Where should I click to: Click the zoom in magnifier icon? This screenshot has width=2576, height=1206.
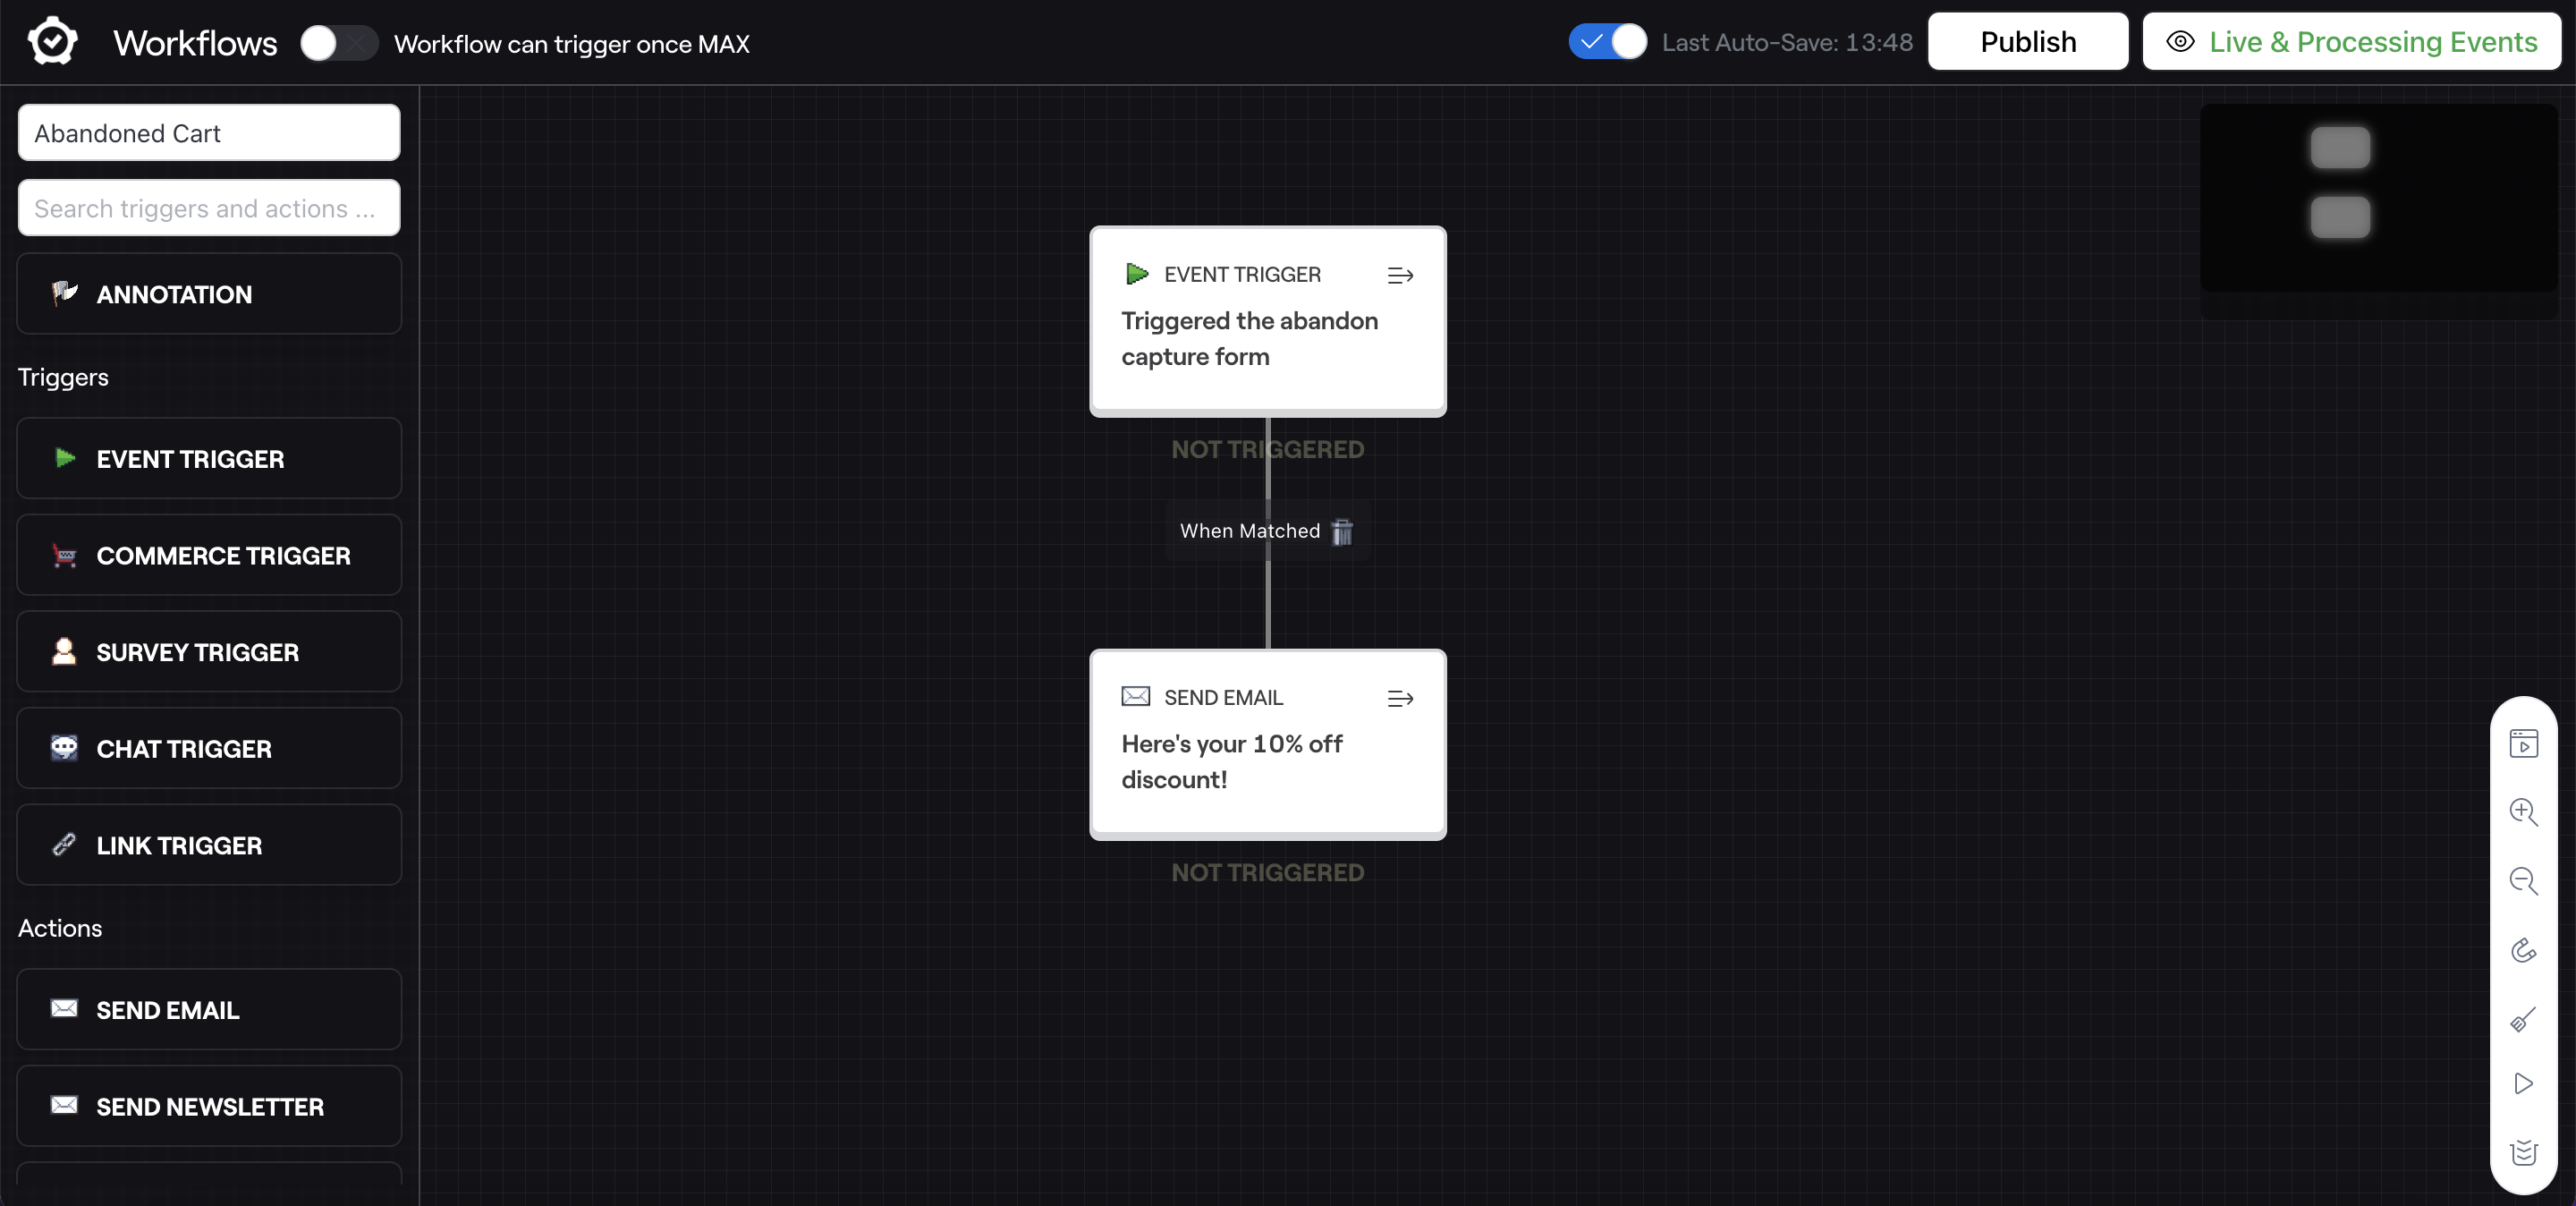tap(2523, 811)
